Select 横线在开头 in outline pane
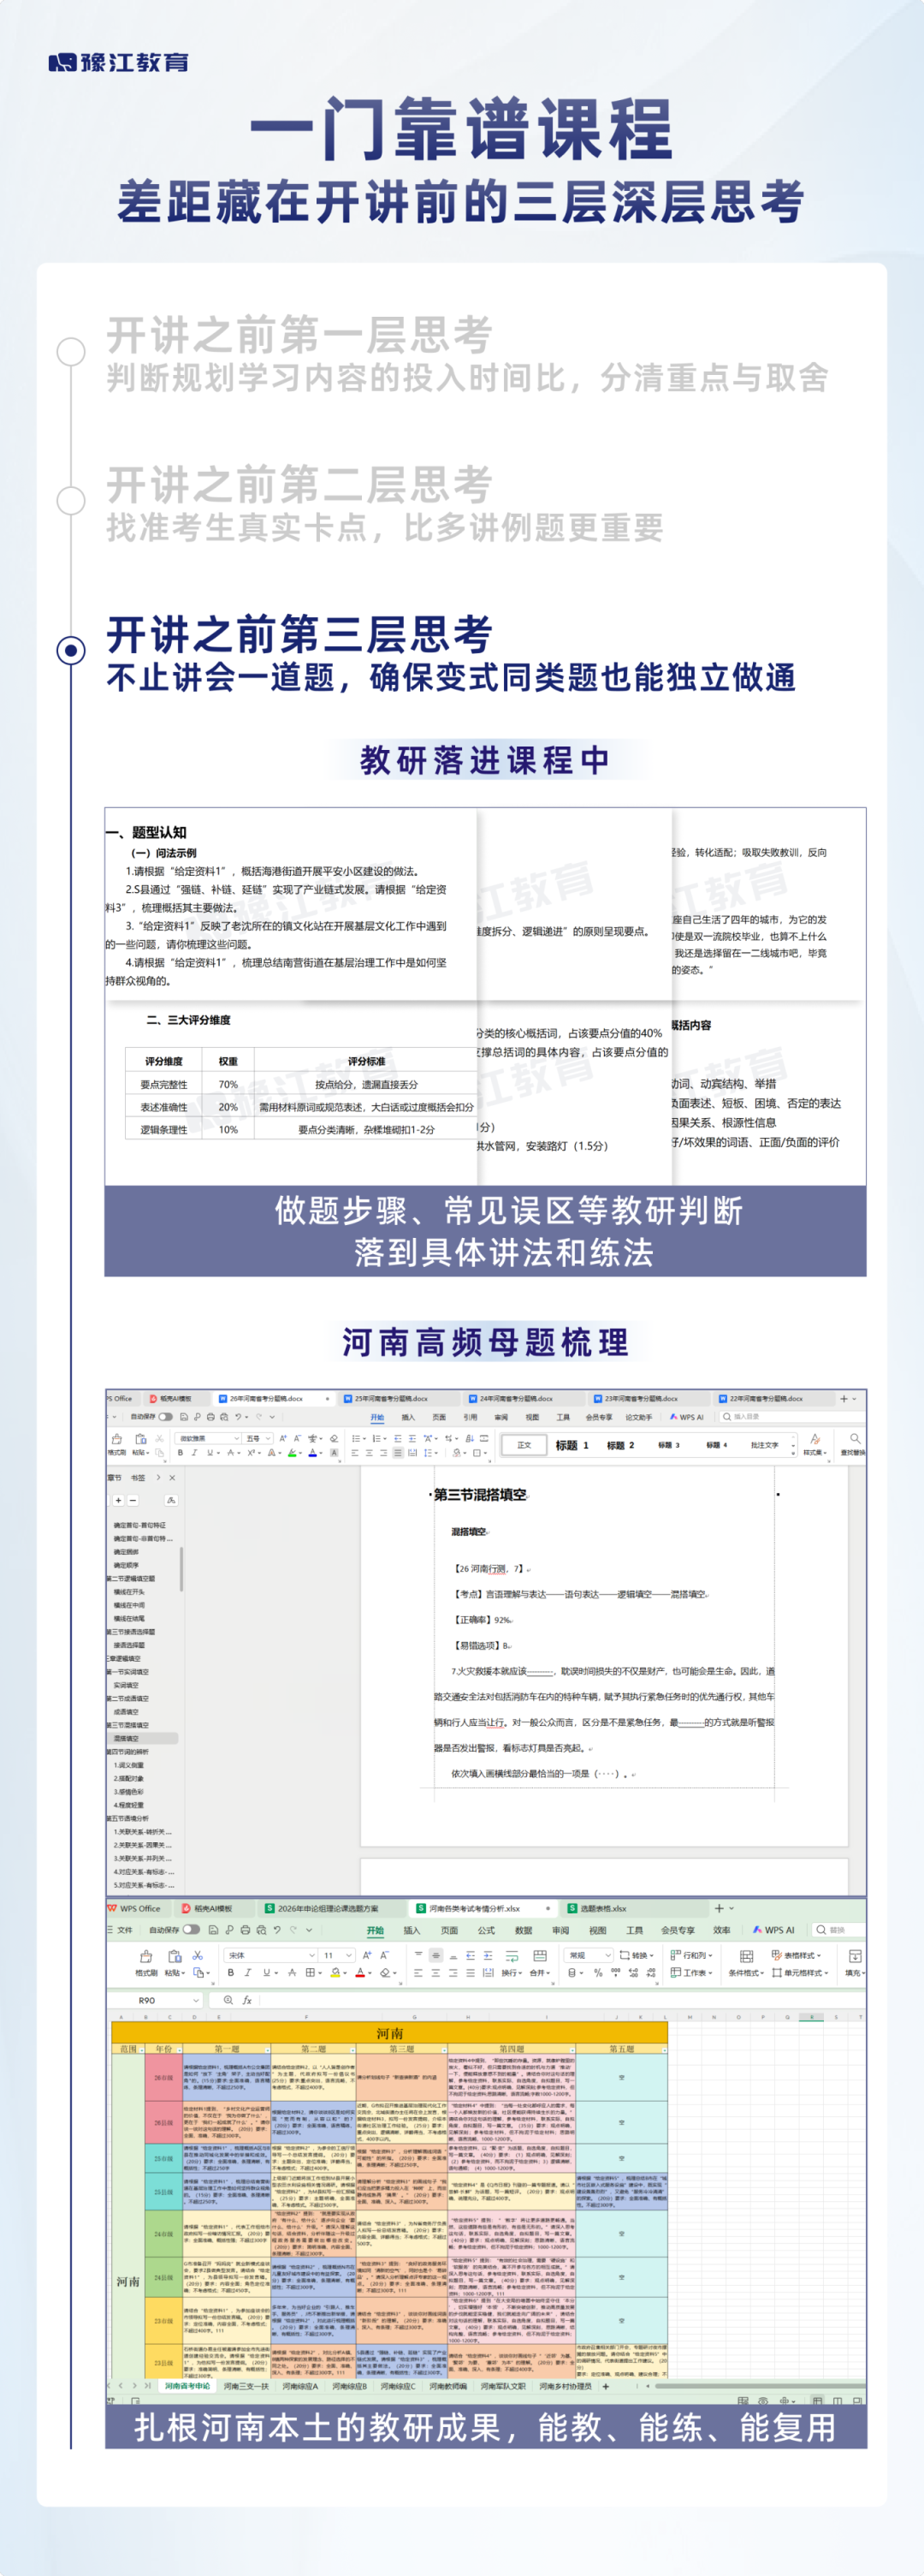924x2576 pixels. click(x=129, y=1592)
